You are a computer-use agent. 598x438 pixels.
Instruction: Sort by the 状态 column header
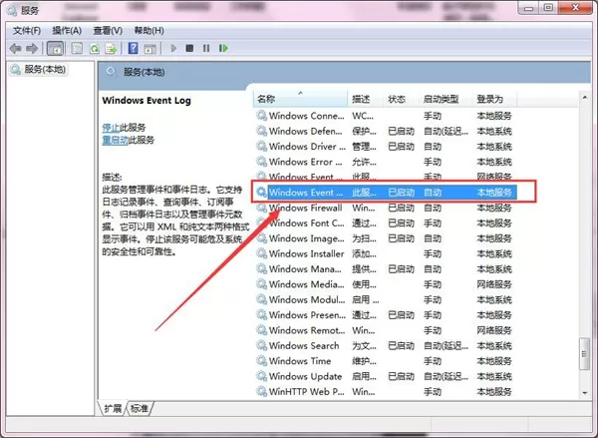(x=401, y=99)
